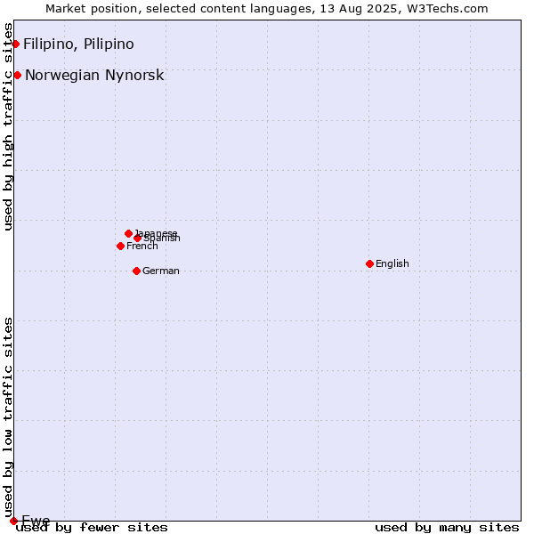Click the Norwegian Nynorsk red data point
Image resolution: width=534 pixels, height=534 pixels.
click(x=18, y=76)
